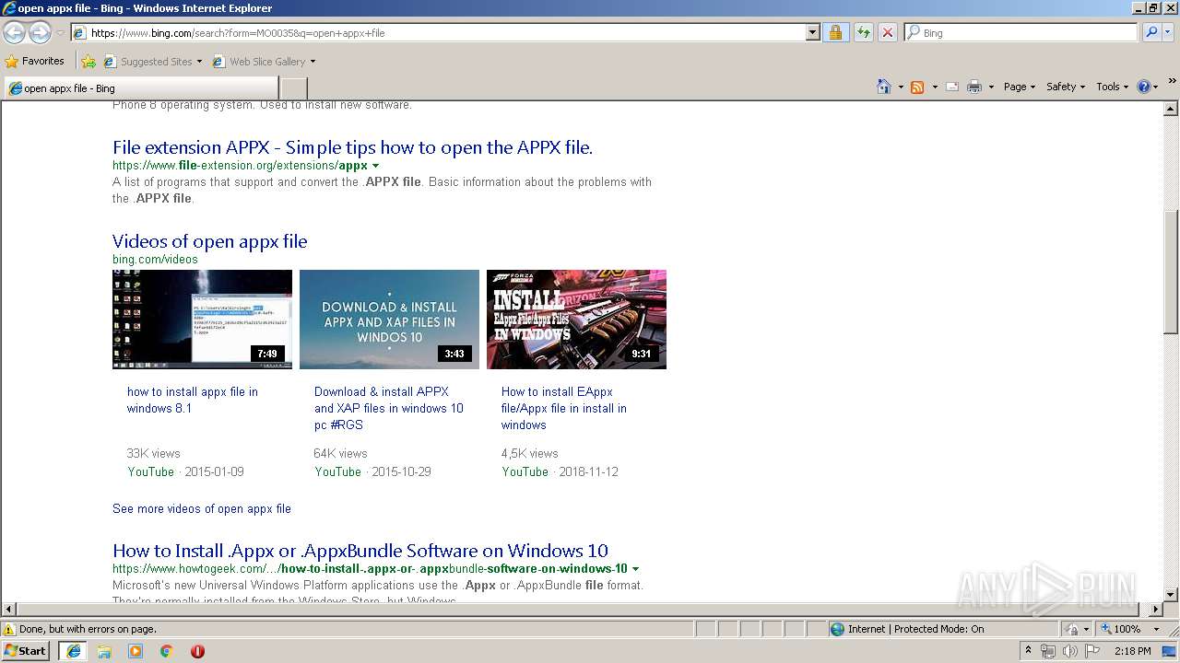Screen dimensions: 1180x663
Task: Click the volume speaker tray icon
Action: [x=1069, y=651]
